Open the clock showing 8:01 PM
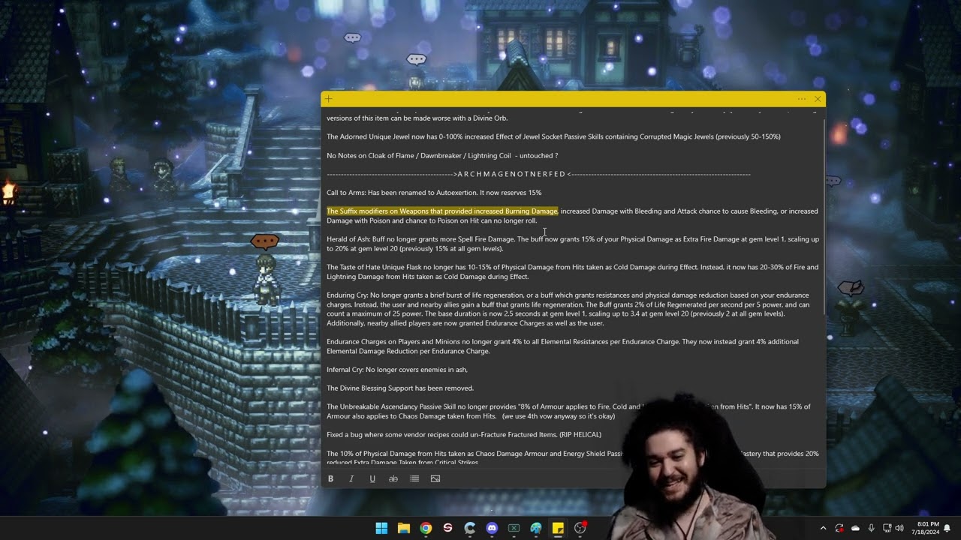 point(928,528)
